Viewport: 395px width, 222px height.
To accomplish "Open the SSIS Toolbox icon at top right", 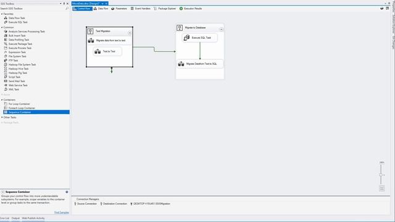I will point(388,9).
